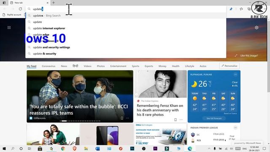Open the Health feed tab

[175, 66]
